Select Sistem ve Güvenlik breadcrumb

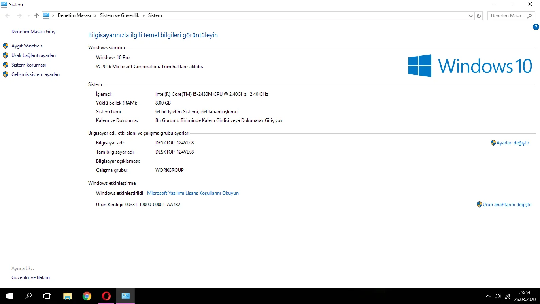coord(119,15)
